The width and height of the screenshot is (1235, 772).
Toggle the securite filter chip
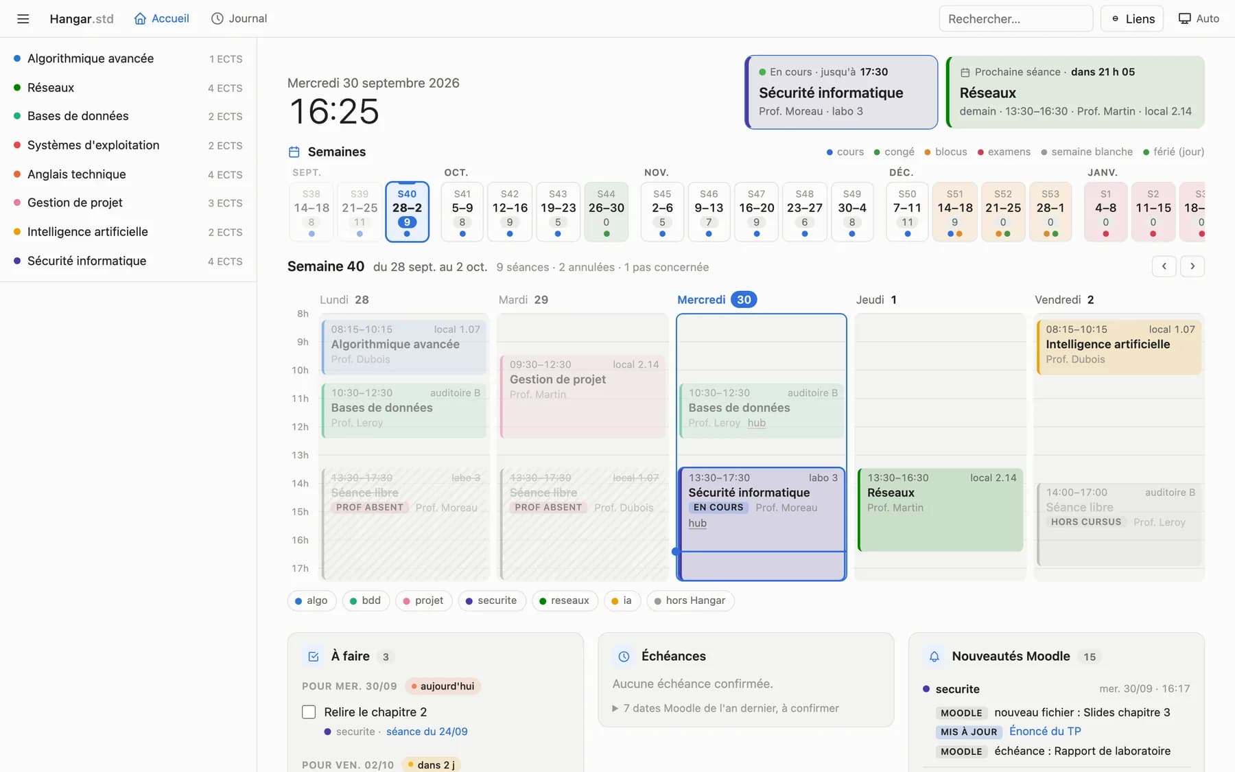[492, 601]
